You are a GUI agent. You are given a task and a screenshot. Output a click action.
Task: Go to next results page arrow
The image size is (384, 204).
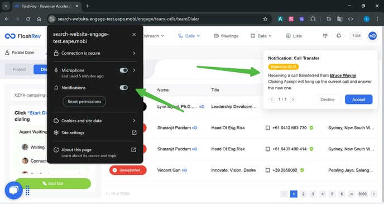[x=374, y=194]
